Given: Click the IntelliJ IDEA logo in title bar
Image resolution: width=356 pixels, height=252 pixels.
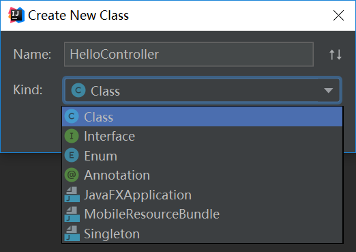Looking at the screenshot, I should coord(16,15).
